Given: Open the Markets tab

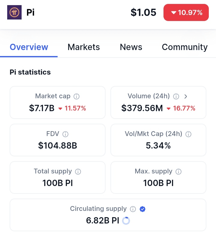Looking at the screenshot, I should click(84, 47).
